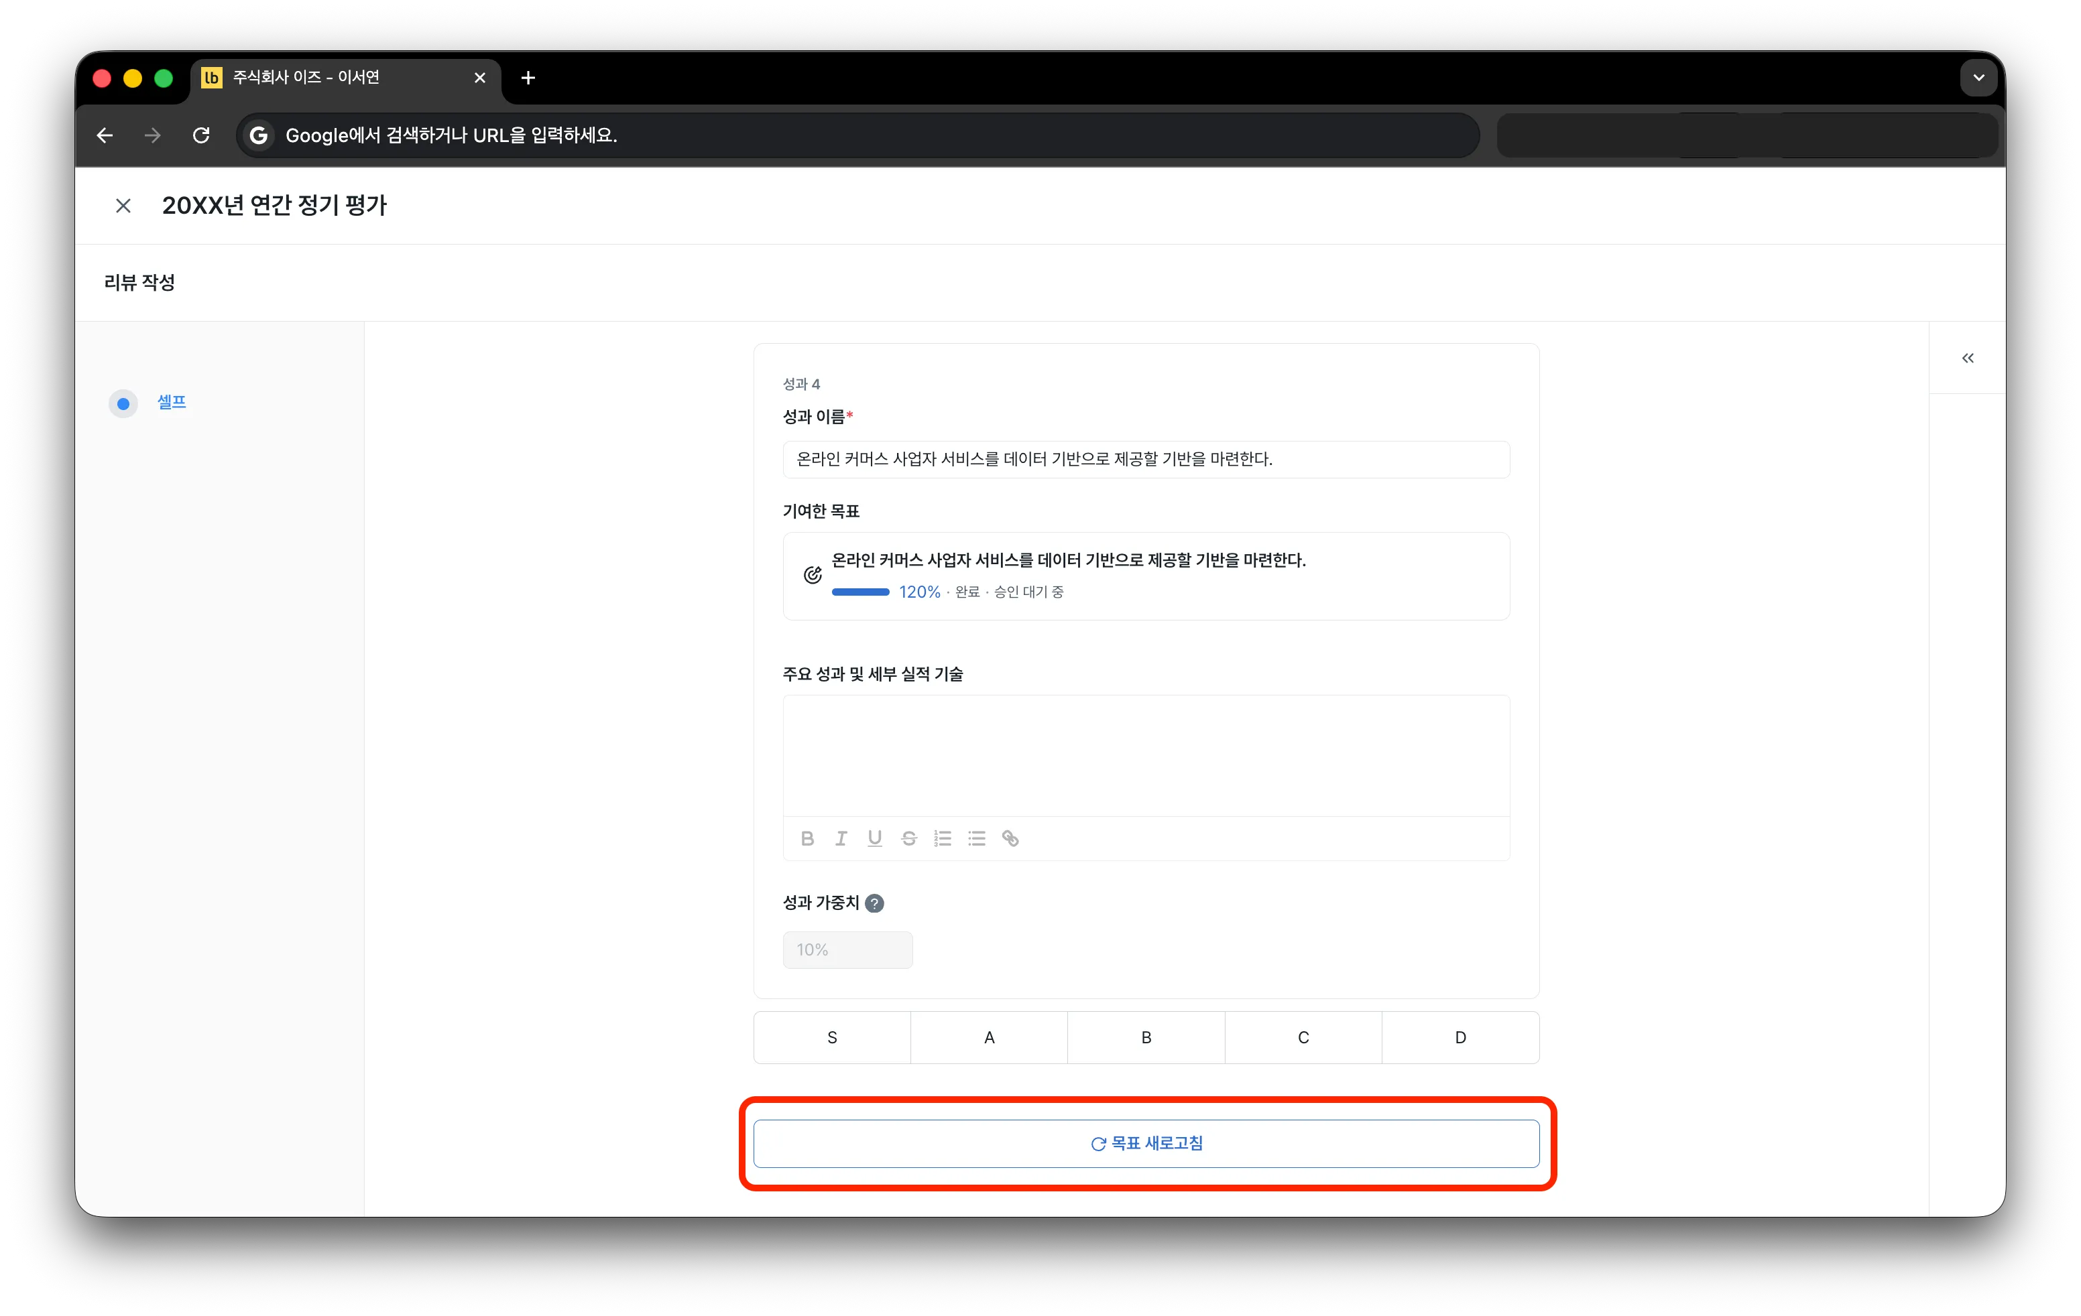The image size is (2081, 1316).
Task: Insert a link using the chain icon
Action: (1010, 838)
